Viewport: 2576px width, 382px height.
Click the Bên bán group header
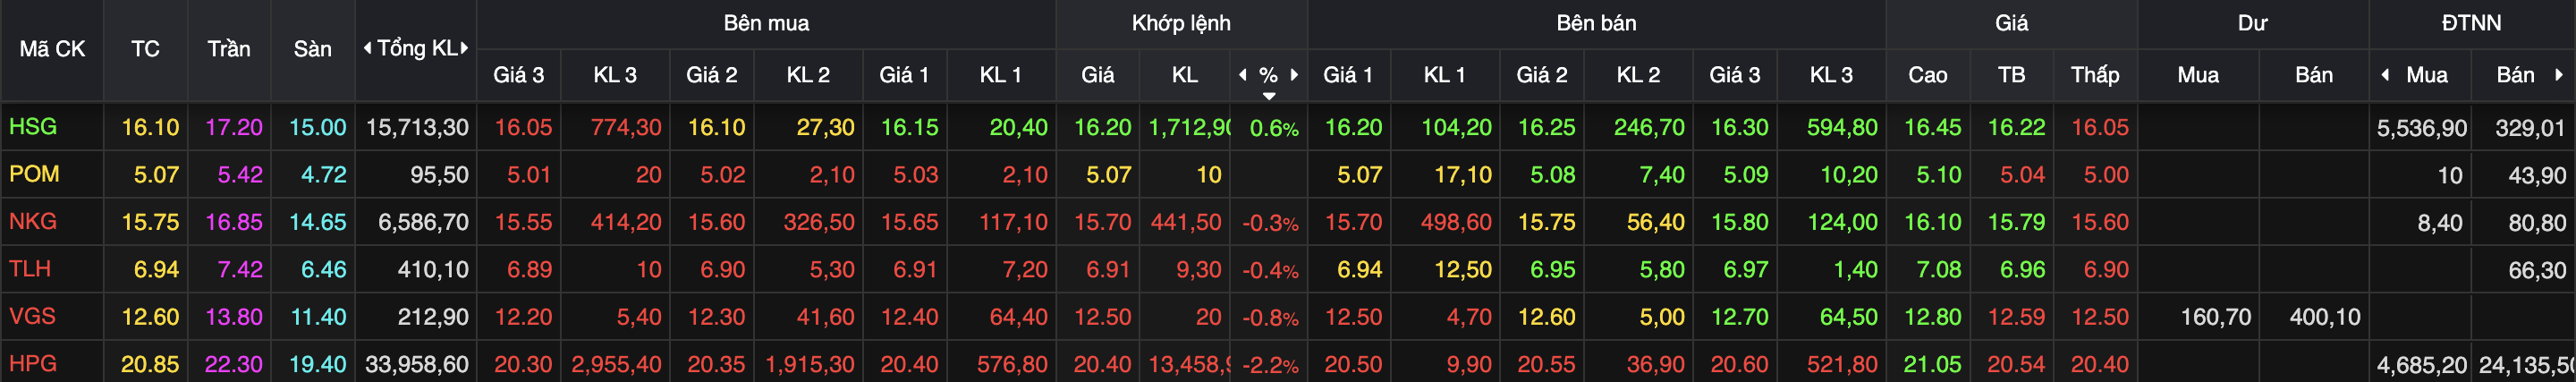pos(1596,23)
